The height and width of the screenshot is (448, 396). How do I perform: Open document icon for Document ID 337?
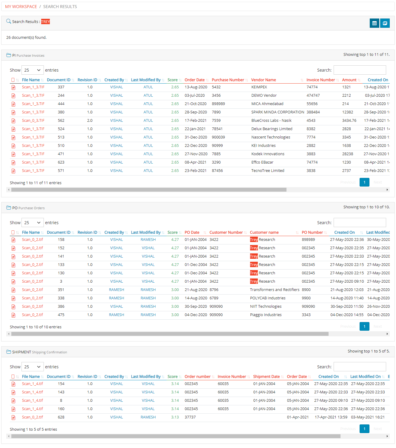[x=13, y=87]
